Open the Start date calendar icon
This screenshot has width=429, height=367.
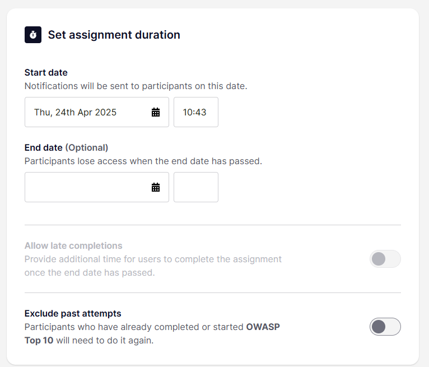(x=156, y=112)
